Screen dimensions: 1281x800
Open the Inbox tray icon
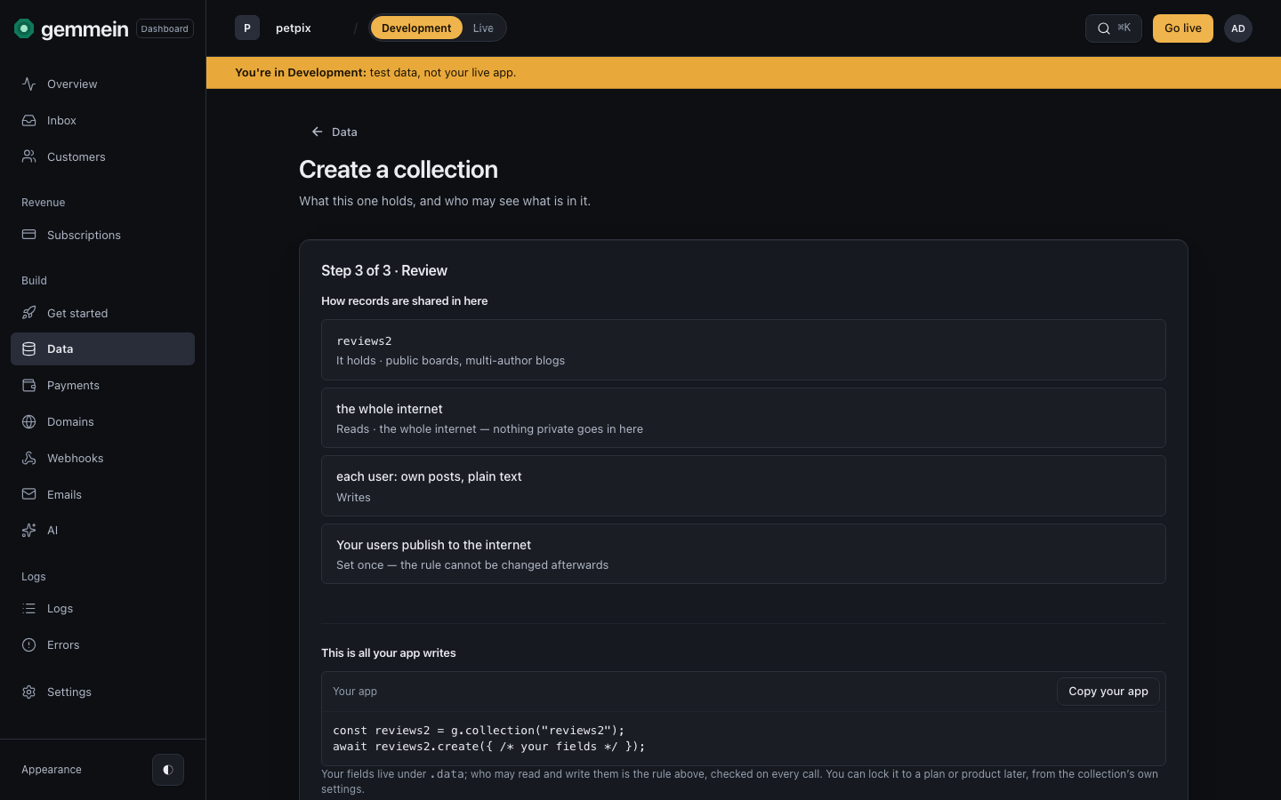29,120
